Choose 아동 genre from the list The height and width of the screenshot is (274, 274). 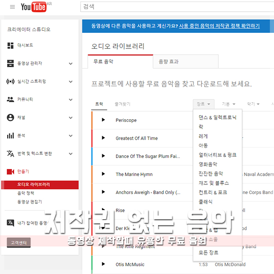pos(203,145)
